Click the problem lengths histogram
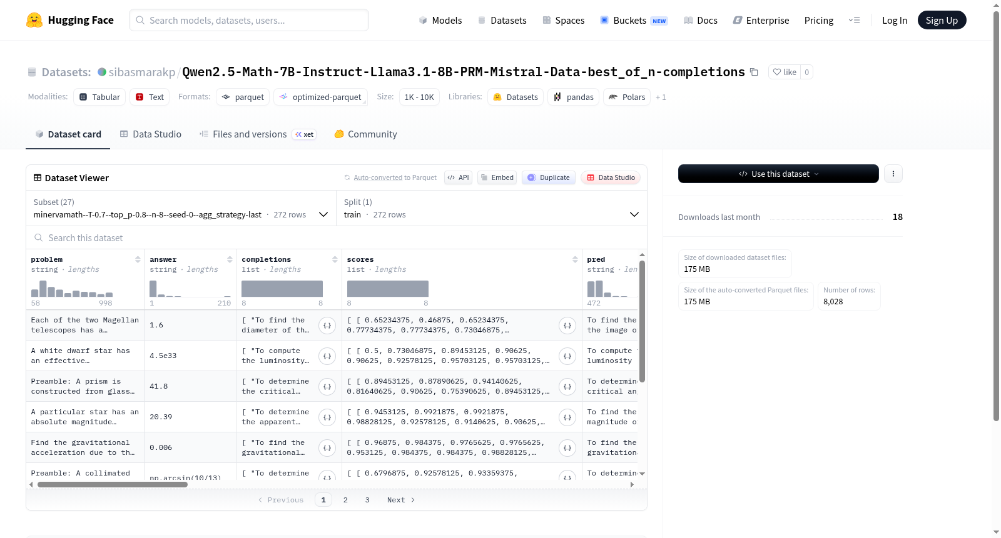 click(72, 288)
